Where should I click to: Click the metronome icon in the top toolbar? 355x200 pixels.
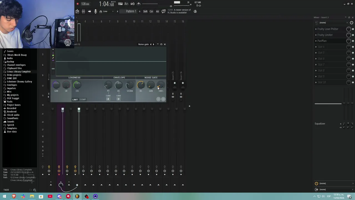[x=139, y=4]
